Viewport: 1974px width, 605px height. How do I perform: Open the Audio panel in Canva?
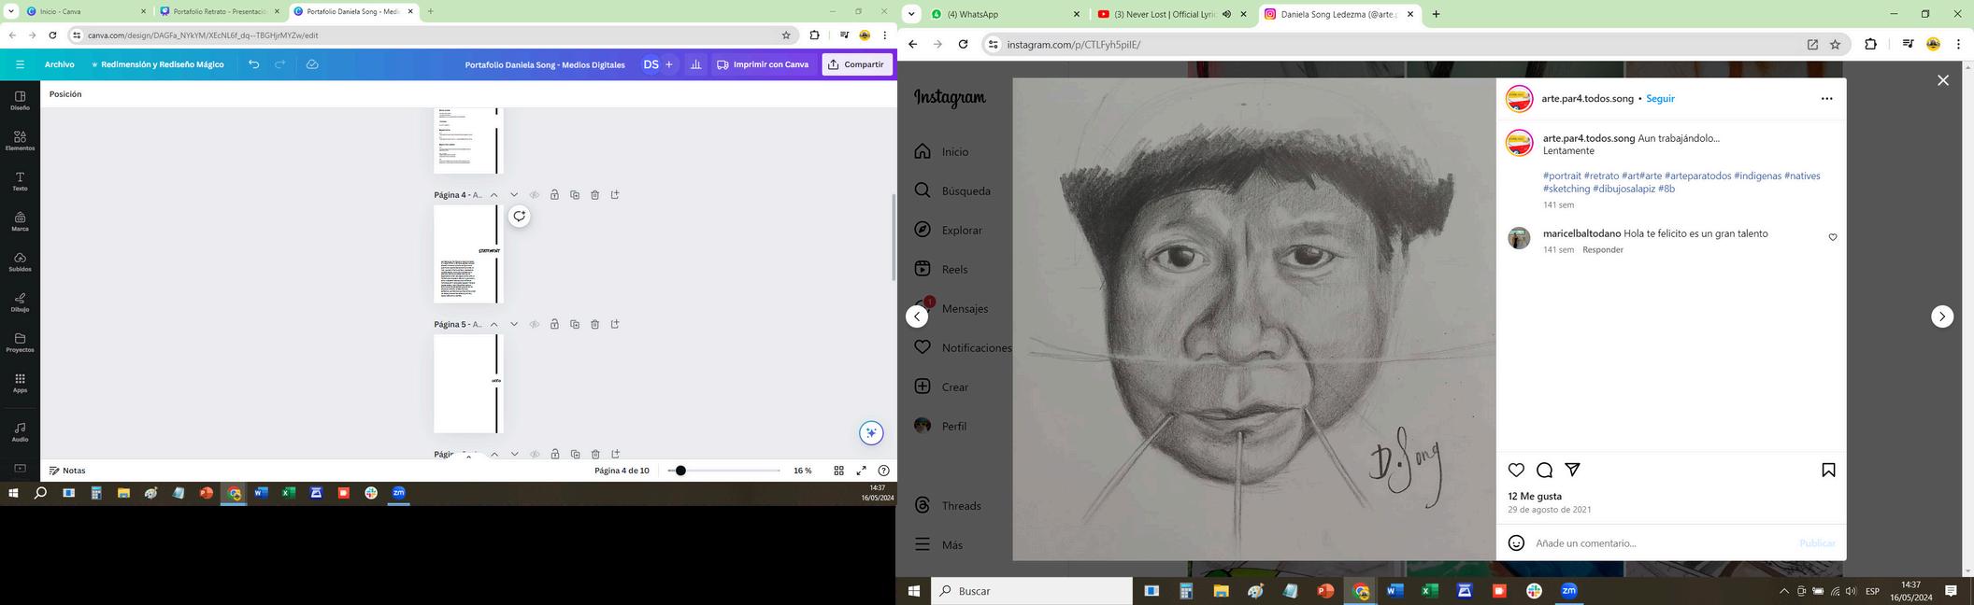click(x=20, y=431)
